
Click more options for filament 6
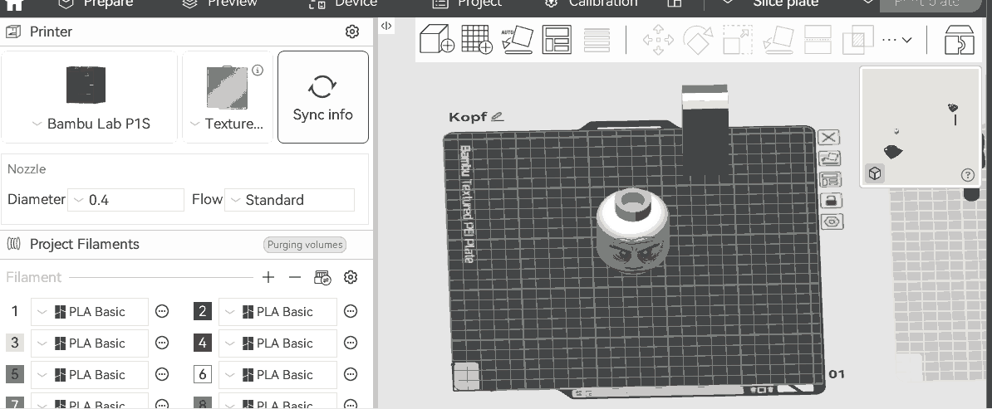pyautogui.click(x=351, y=374)
